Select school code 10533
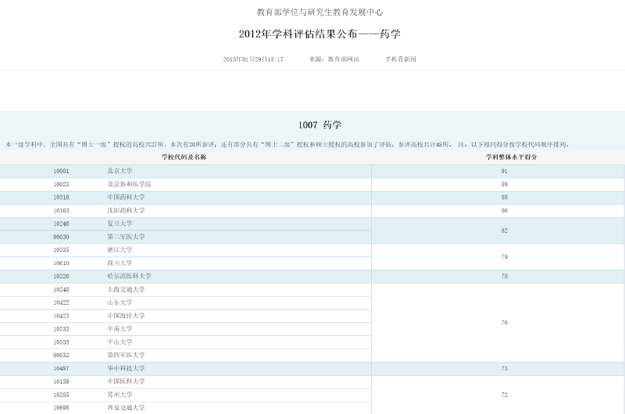This screenshot has height=414, width=625. (x=61, y=328)
